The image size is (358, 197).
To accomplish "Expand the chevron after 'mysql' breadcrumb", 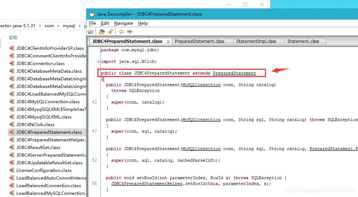I will click(80, 26).
